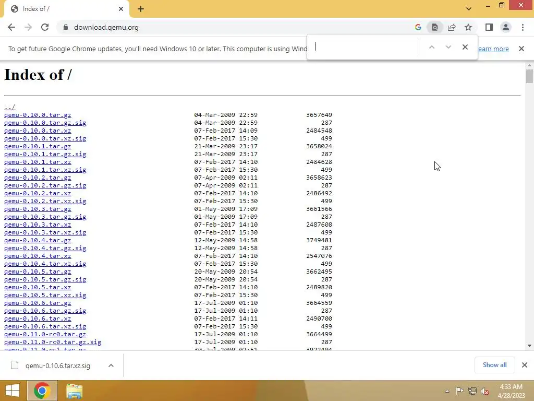Download qemu-0.10.0.tar.gz
The height and width of the screenshot is (401, 534).
pos(38,115)
